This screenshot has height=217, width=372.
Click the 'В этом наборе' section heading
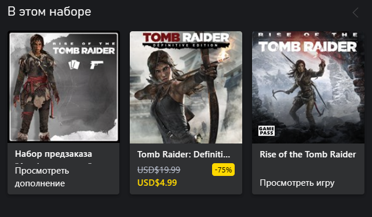49,12
